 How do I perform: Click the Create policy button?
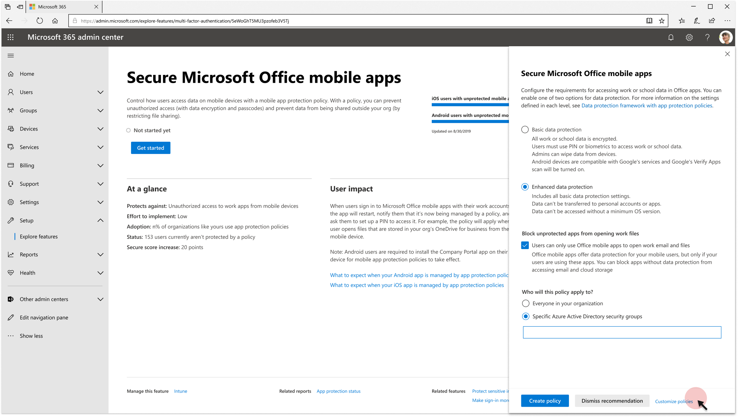(545, 400)
